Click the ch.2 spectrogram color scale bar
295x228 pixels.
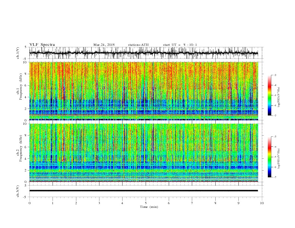(x=269, y=157)
